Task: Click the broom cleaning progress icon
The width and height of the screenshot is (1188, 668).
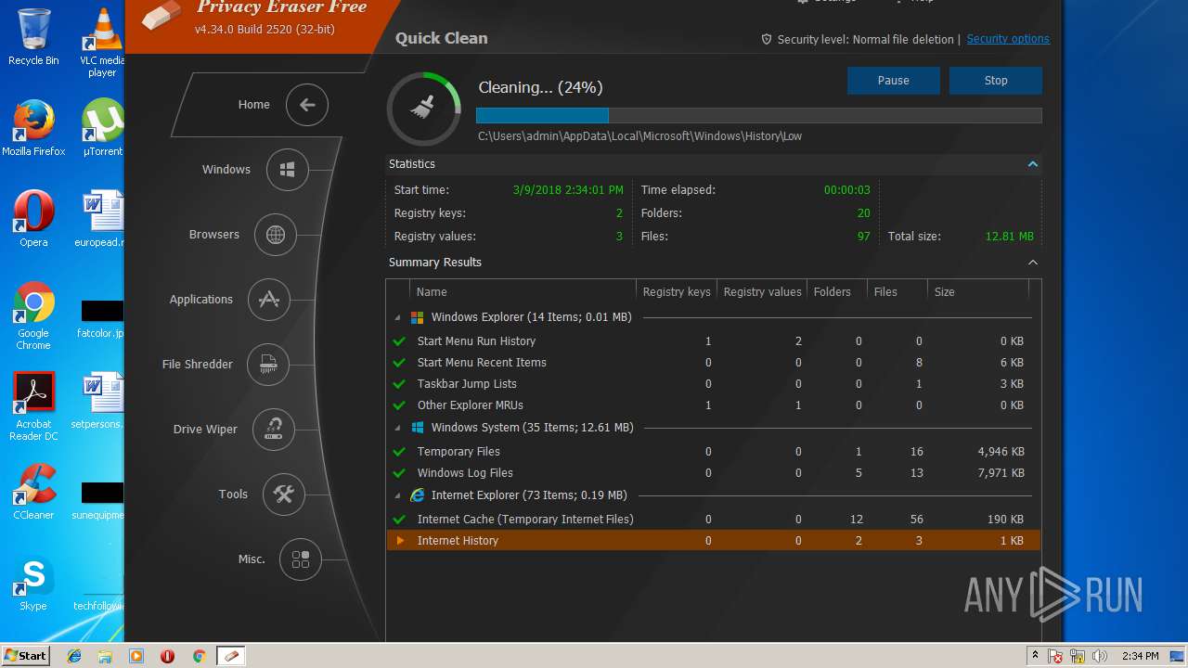Action: pyautogui.click(x=423, y=109)
